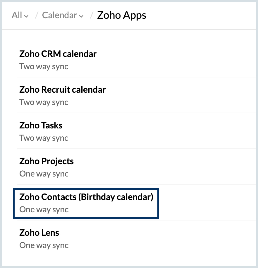Click Two way sync under Zoho CRM calendar
The width and height of the screenshot is (258, 268).
[44, 67]
